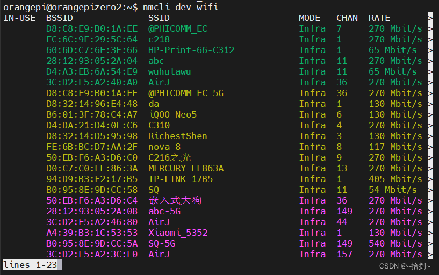
Task: Select the SSID column header
Action: click(159, 18)
